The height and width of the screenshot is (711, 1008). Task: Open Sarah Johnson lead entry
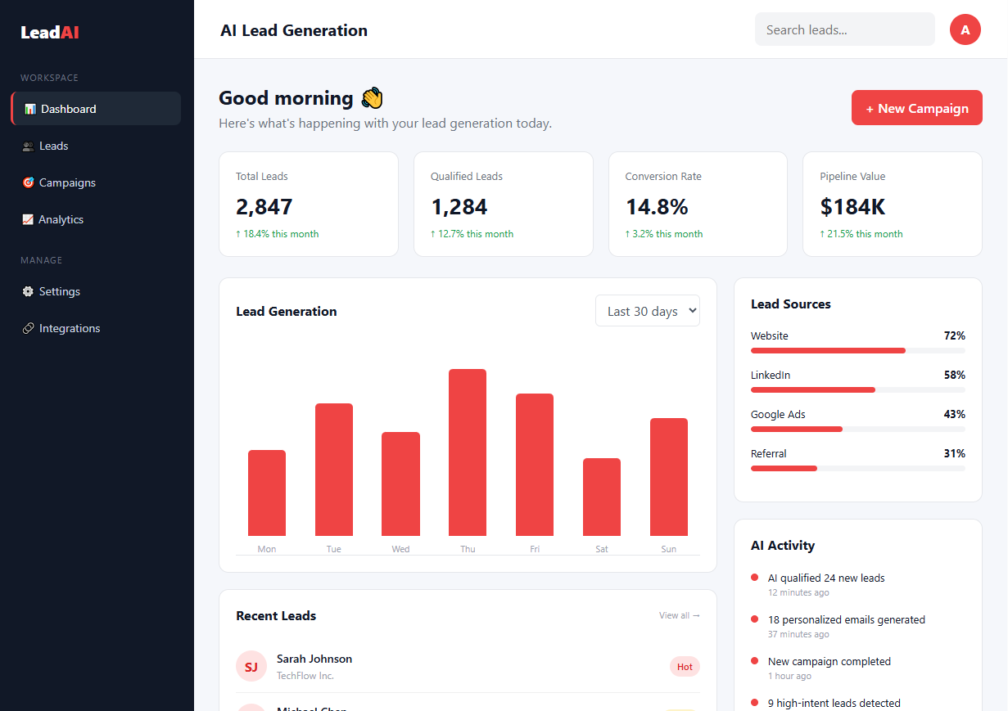point(468,667)
